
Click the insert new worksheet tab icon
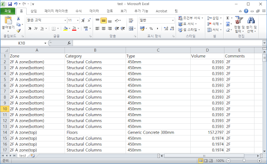coord(33,156)
